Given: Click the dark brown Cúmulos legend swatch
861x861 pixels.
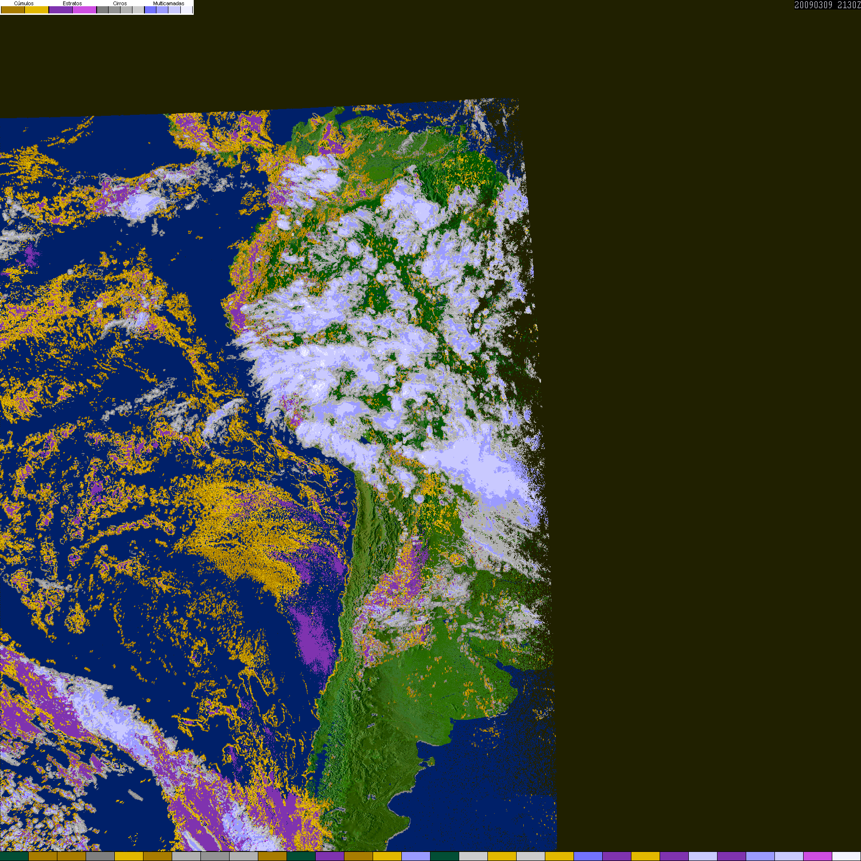Looking at the screenshot, I should [13, 10].
